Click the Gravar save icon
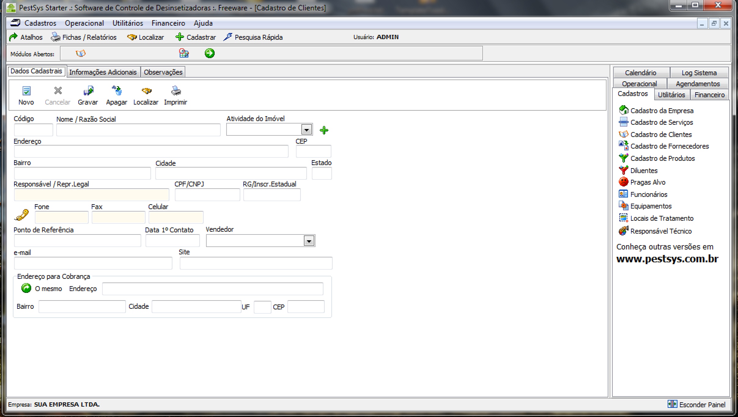Image resolution: width=738 pixels, height=417 pixels. click(88, 91)
